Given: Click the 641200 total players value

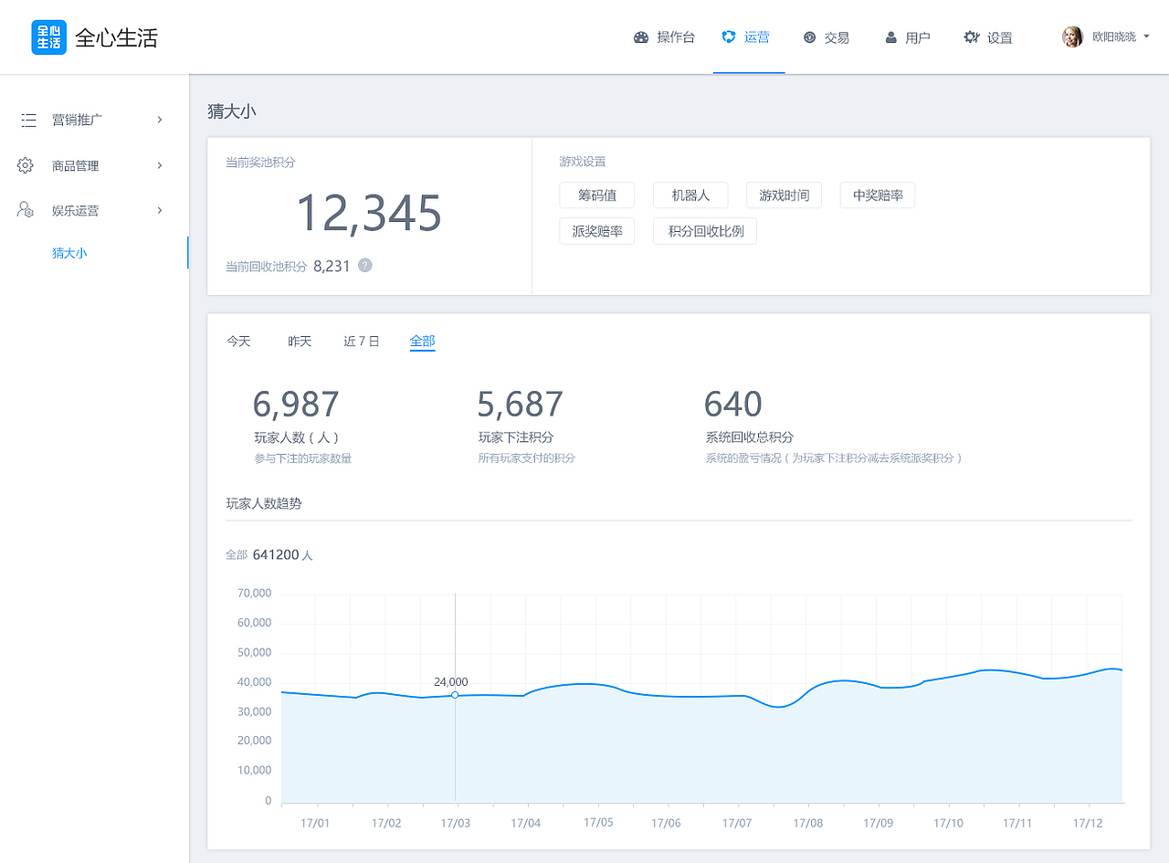Looking at the screenshot, I should [x=277, y=554].
